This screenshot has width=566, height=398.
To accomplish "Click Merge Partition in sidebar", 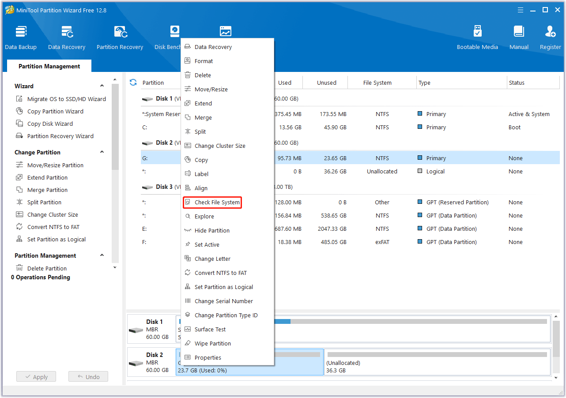I will click(42, 190).
